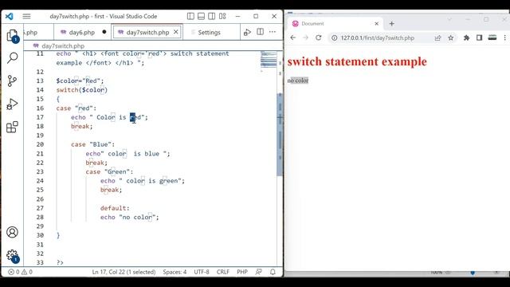This screenshot has width=510, height=287.
Task: Click the case "Blue": line
Action: pos(93,144)
